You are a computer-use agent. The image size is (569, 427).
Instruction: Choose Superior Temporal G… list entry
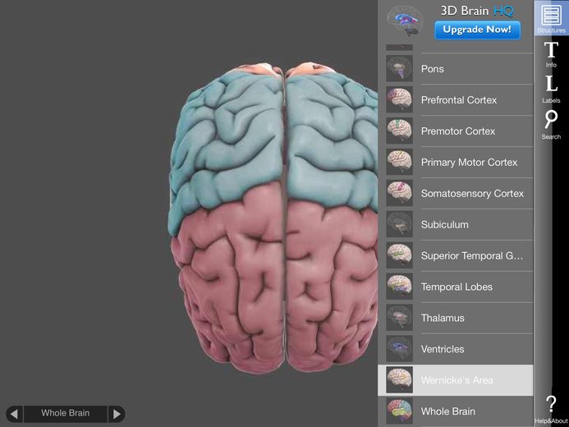point(456,255)
